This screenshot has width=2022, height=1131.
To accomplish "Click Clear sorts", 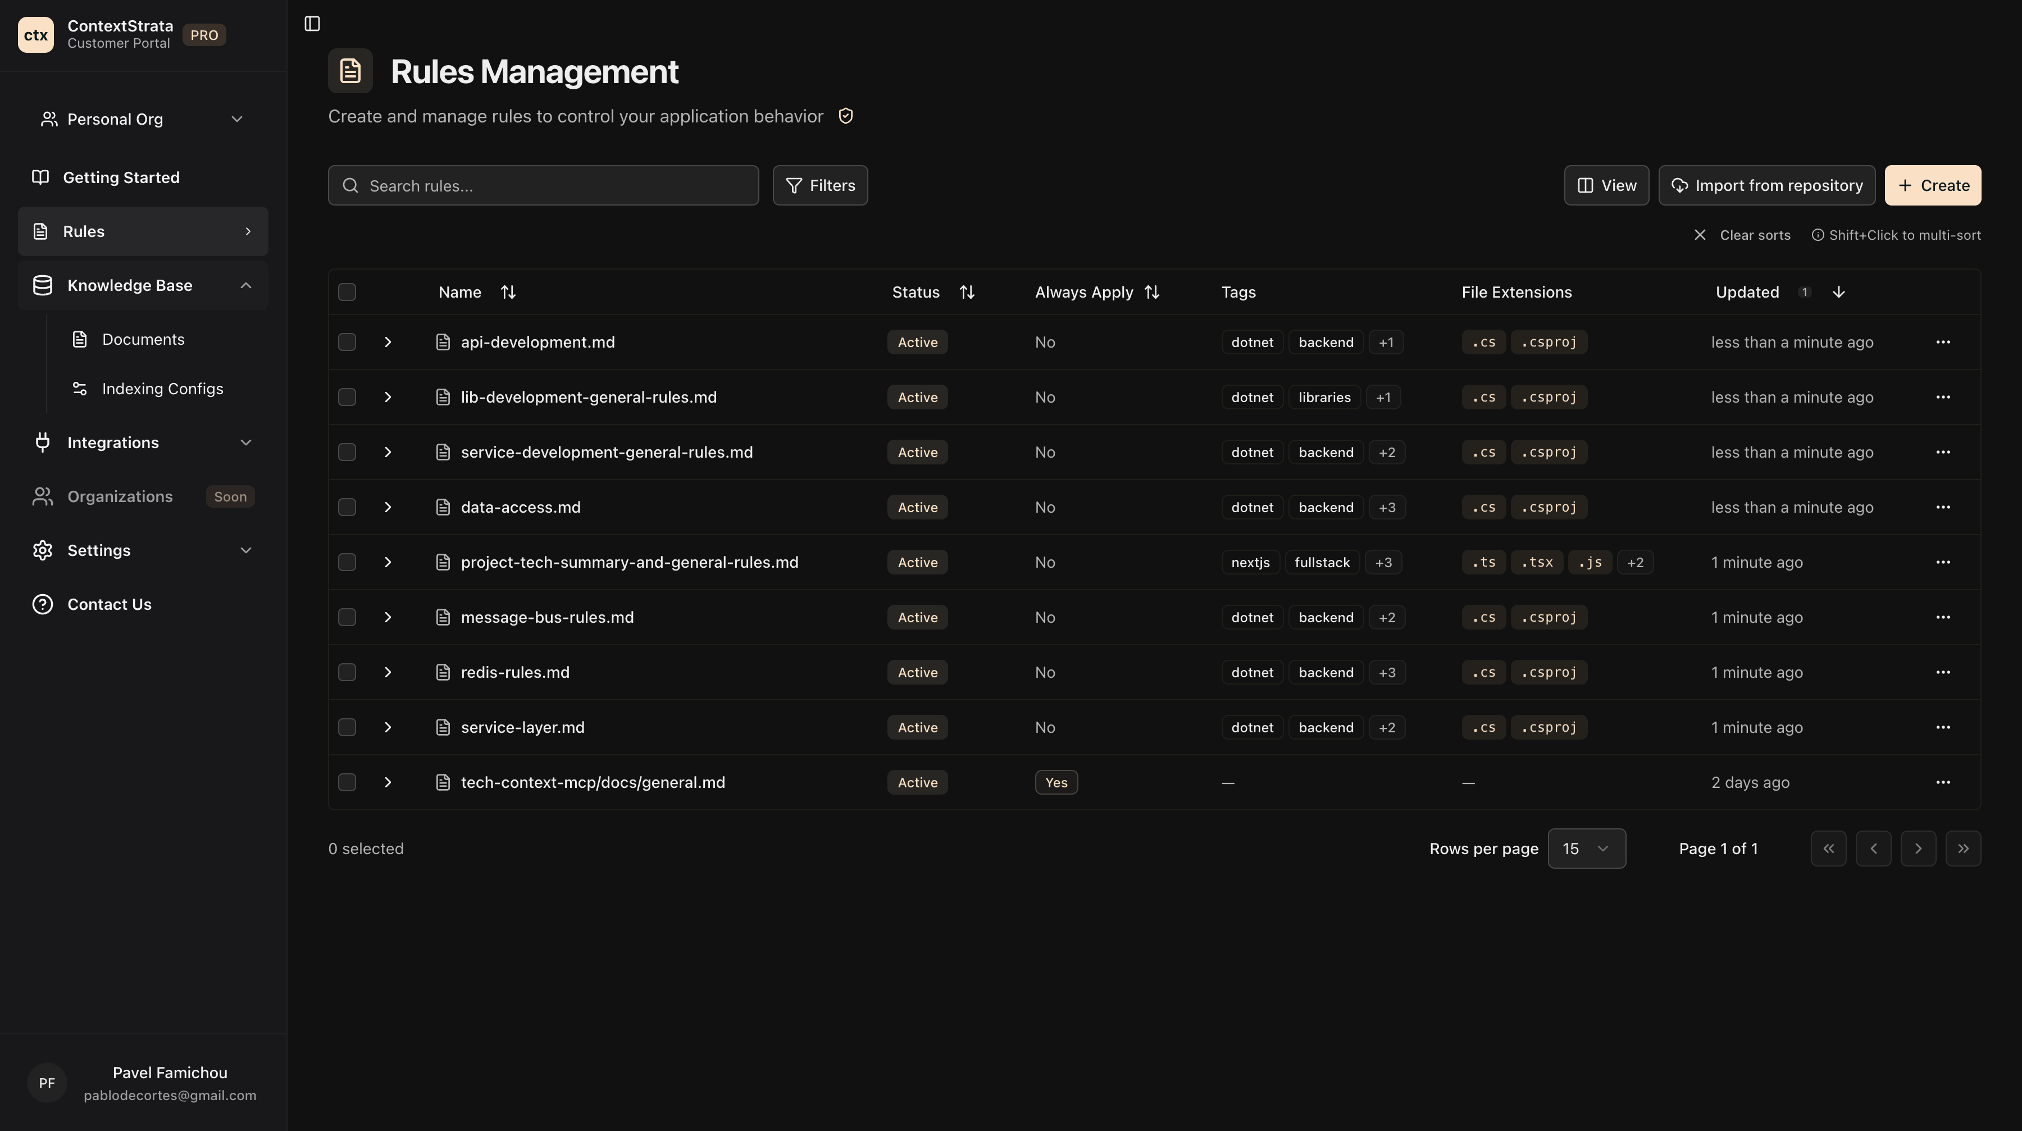I will [x=1742, y=235].
